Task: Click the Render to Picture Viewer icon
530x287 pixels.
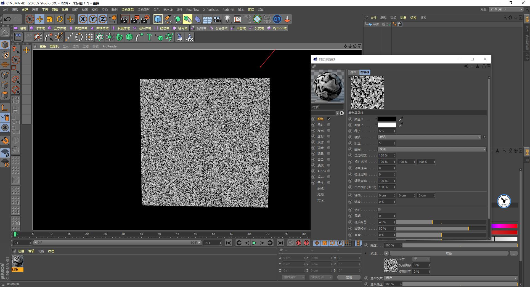Action: coord(135,19)
